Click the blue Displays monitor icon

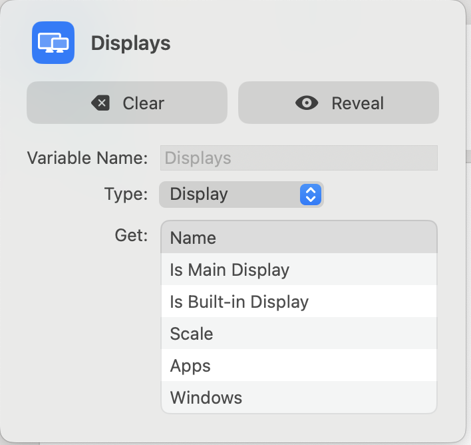[x=53, y=43]
